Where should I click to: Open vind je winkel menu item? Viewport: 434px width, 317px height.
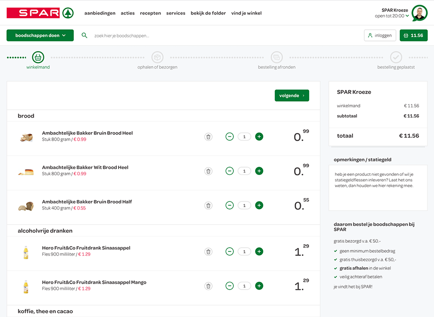(x=246, y=13)
